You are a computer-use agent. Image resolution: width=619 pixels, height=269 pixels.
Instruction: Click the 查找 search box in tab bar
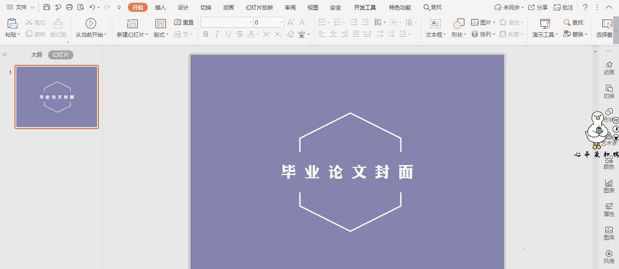(x=433, y=7)
